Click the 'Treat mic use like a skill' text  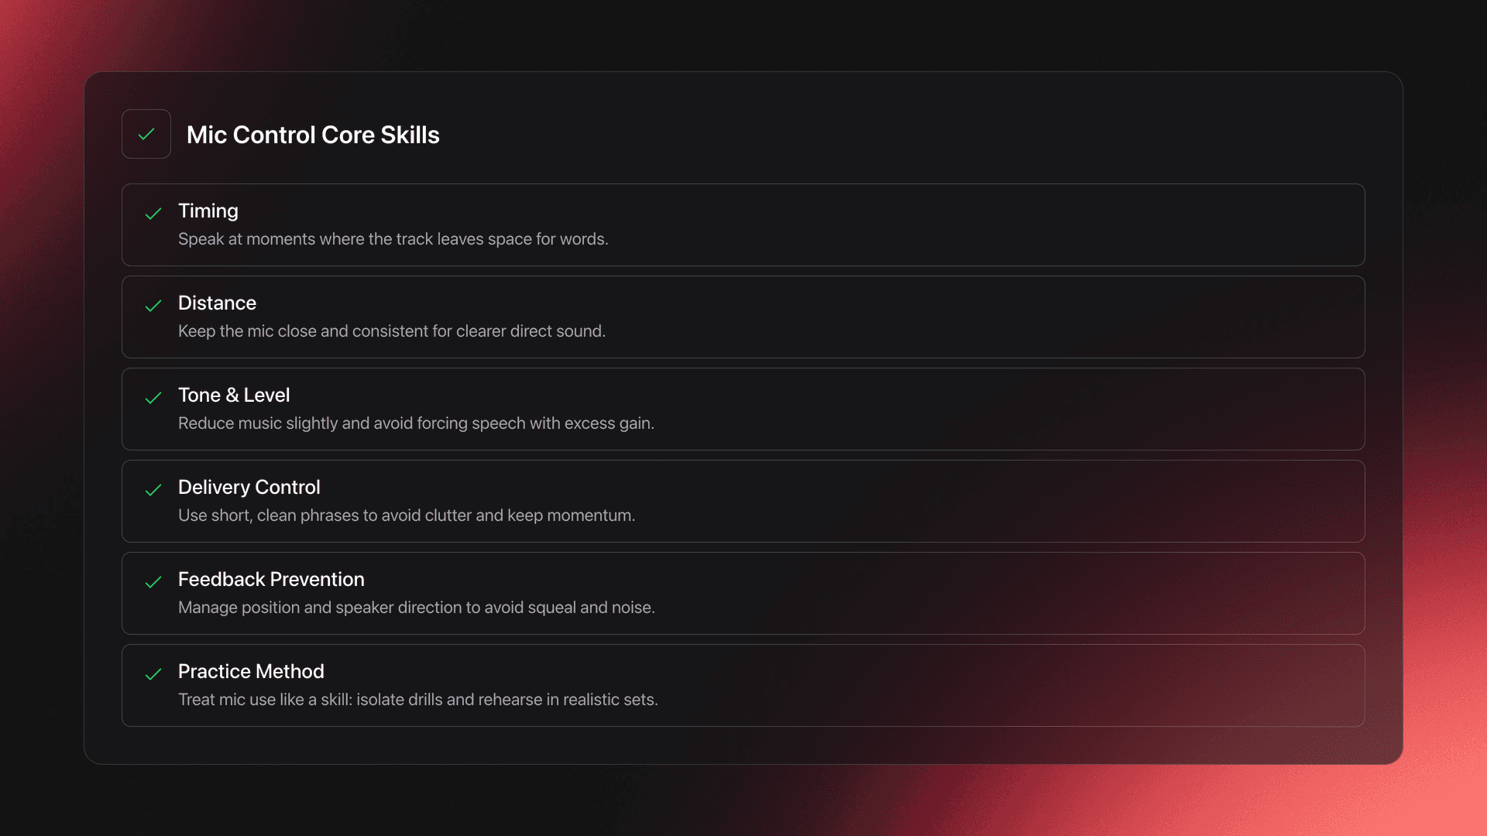click(x=417, y=700)
